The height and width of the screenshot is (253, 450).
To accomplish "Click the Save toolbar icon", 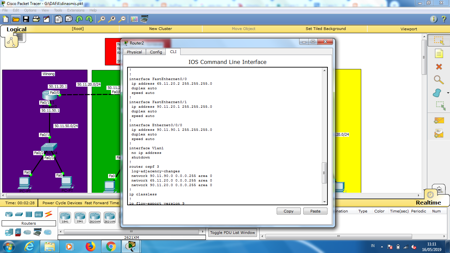I will [x=25, y=19].
